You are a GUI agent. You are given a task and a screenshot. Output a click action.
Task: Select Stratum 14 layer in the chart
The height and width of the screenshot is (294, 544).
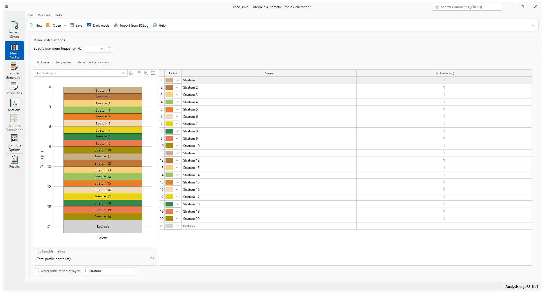(x=103, y=177)
